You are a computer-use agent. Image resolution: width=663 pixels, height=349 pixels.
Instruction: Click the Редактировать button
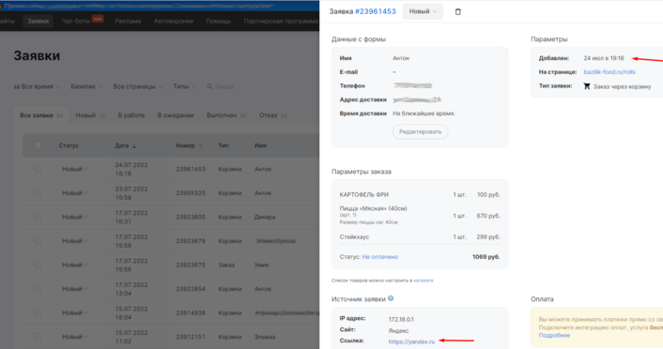pos(420,132)
